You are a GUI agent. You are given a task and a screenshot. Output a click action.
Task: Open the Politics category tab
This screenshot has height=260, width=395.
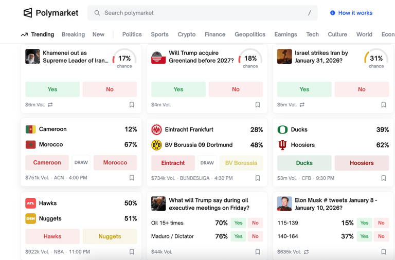132,34
